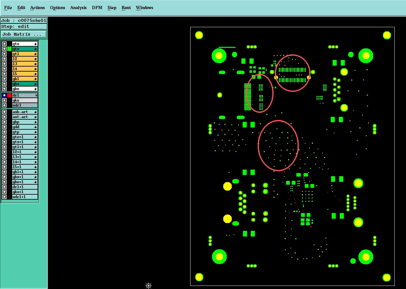Click the Job : c0075s6e01 label

click(x=24, y=21)
